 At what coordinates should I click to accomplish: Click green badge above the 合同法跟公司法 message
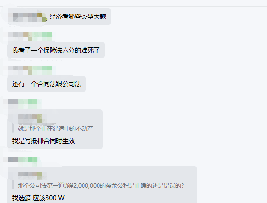click(42, 70)
